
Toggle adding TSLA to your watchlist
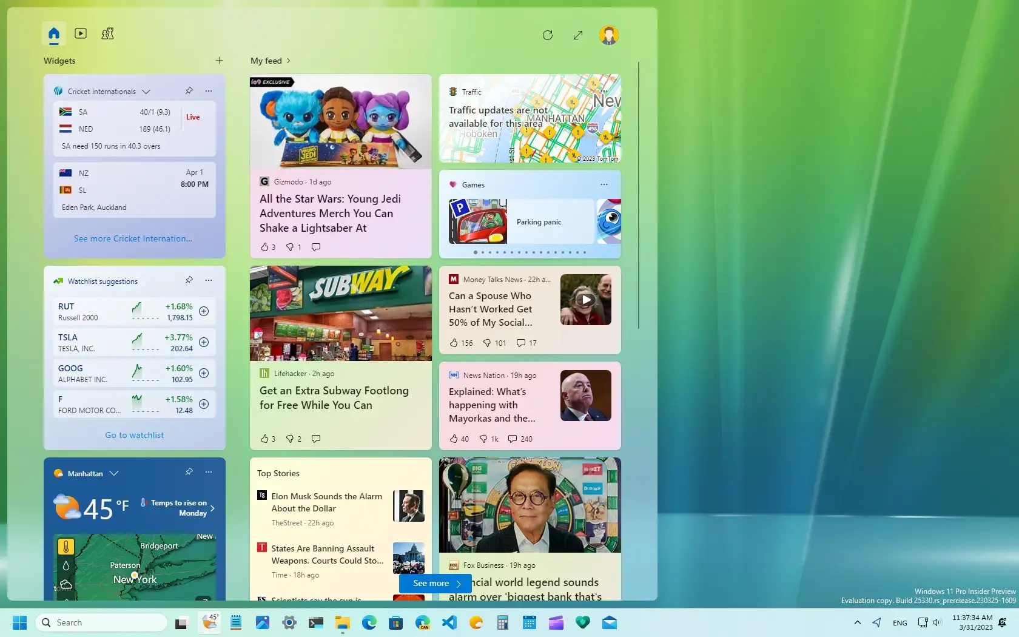pyautogui.click(x=204, y=342)
